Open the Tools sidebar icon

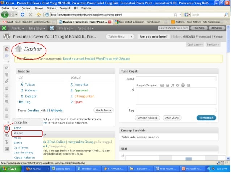click(7, 142)
